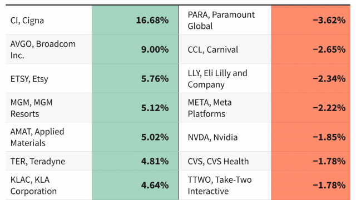Screen dimensions: 356x200
Task: Select AMAT, Applied Materials entry
Action: 37,137
